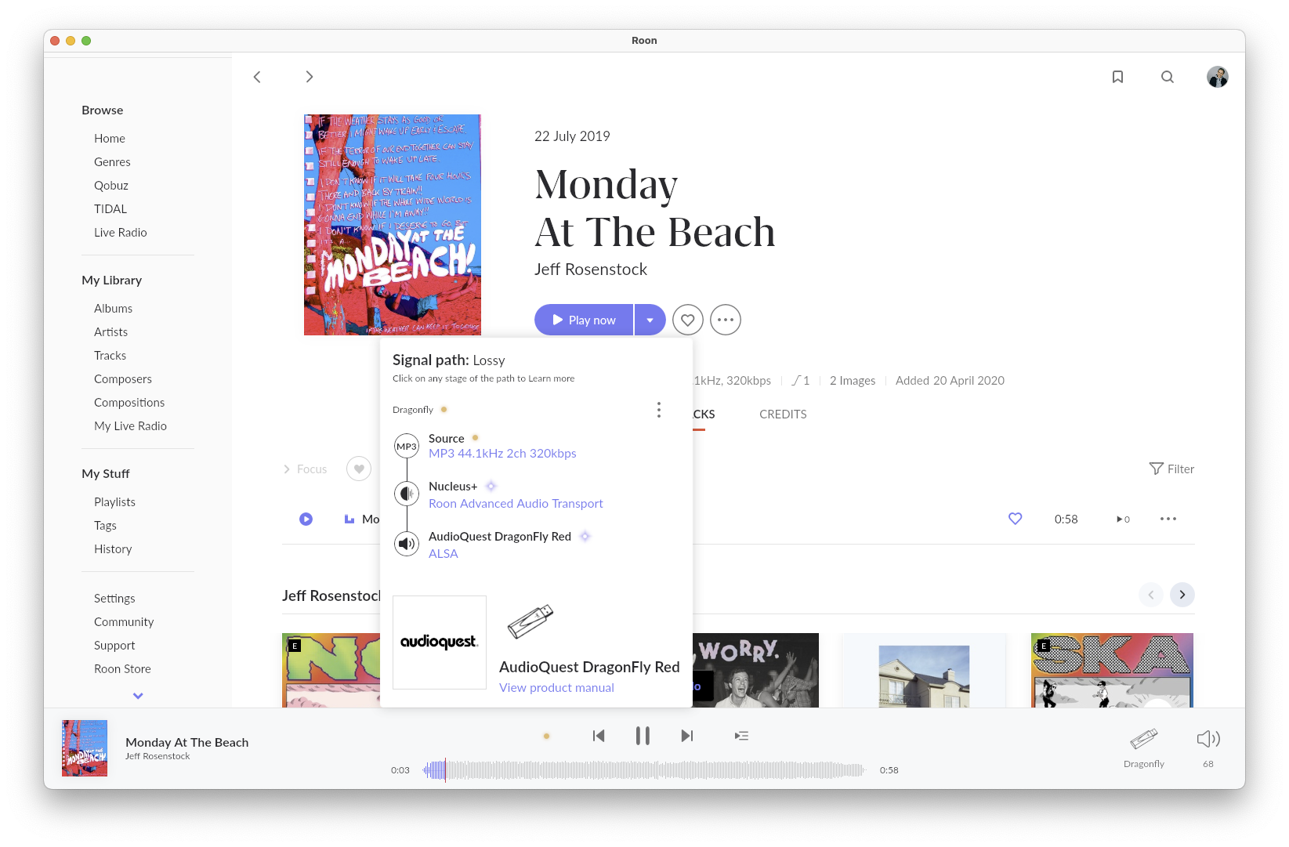Viewport: 1289px width, 847px height.
Task: Open the SKA album thumbnail
Action: (1112, 671)
